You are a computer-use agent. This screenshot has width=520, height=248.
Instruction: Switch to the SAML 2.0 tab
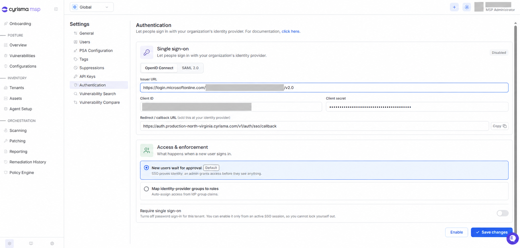(x=190, y=68)
